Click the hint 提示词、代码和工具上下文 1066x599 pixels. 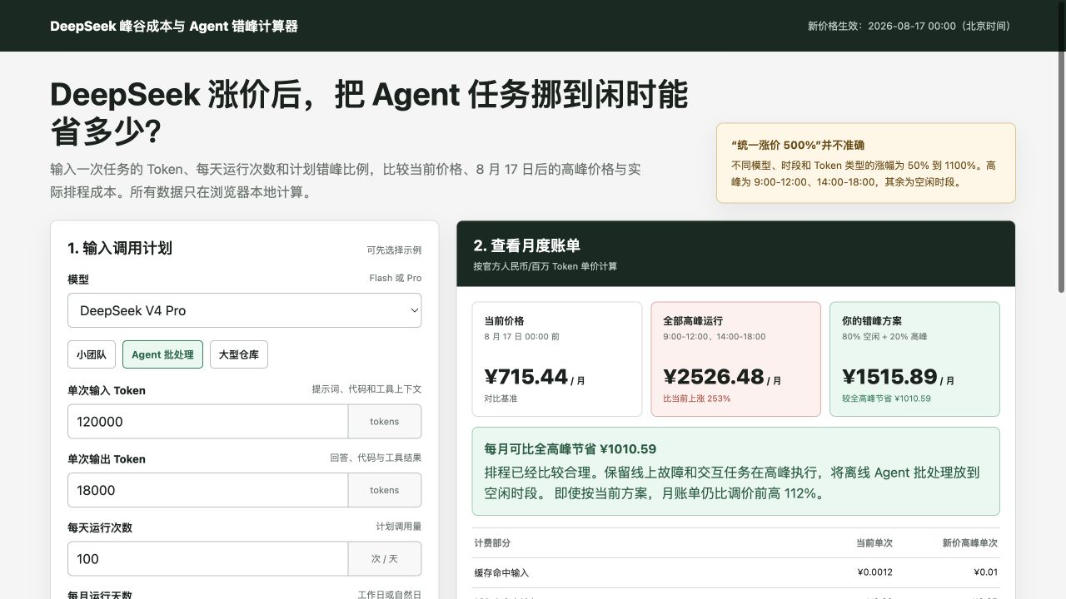tap(366, 389)
